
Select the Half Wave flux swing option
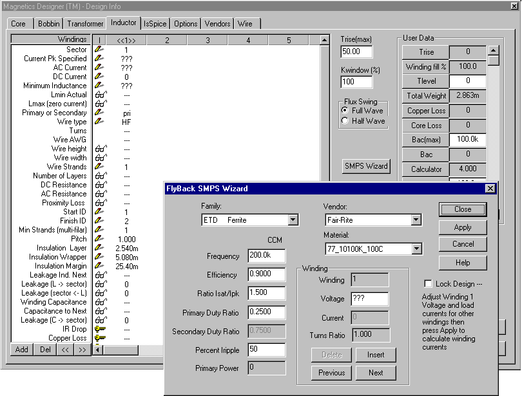point(345,120)
